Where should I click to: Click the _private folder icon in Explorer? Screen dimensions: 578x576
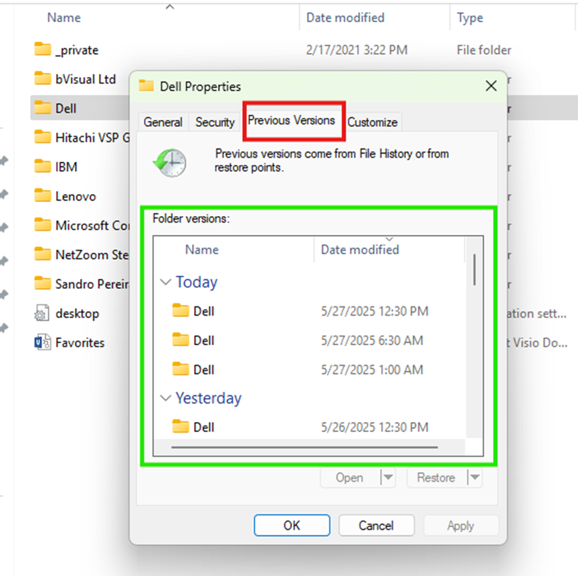(42, 49)
